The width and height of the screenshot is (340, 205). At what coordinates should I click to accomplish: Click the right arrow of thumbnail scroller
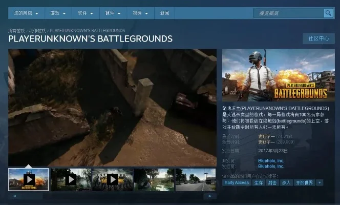coord(210,196)
